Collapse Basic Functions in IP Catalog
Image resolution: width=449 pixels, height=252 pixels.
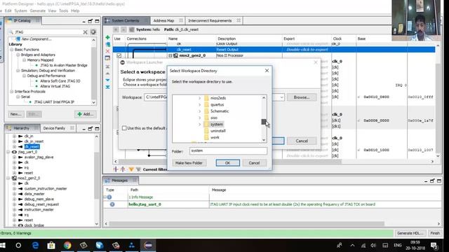pyautogui.click(x=12, y=50)
